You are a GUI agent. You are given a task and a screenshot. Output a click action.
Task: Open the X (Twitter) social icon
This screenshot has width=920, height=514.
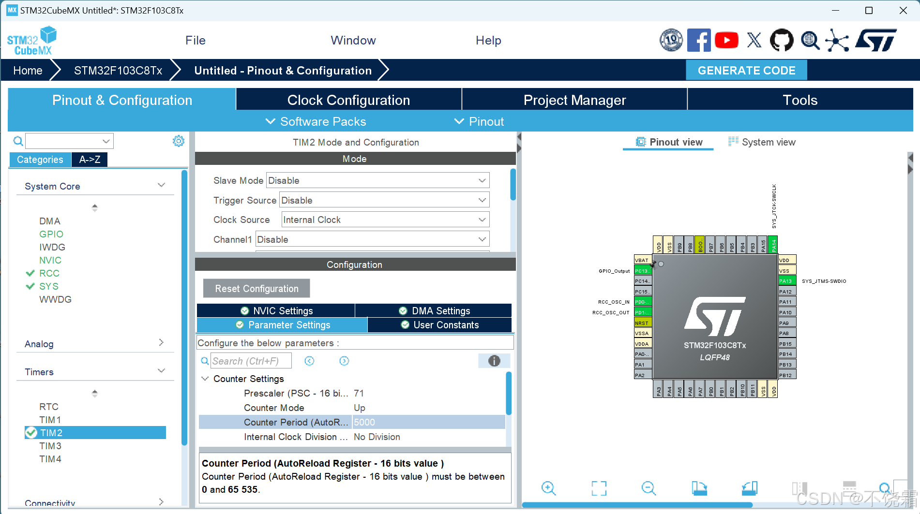pyautogui.click(x=754, y=41)
